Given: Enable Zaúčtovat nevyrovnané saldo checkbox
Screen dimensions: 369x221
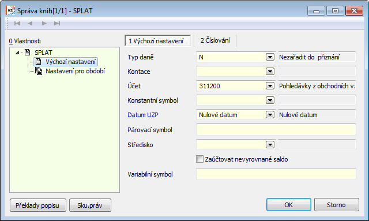Looking at the screenshot, I should 199,159.
